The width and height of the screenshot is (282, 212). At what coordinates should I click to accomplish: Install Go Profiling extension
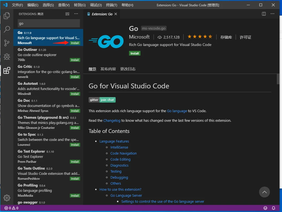click(75, 196)
